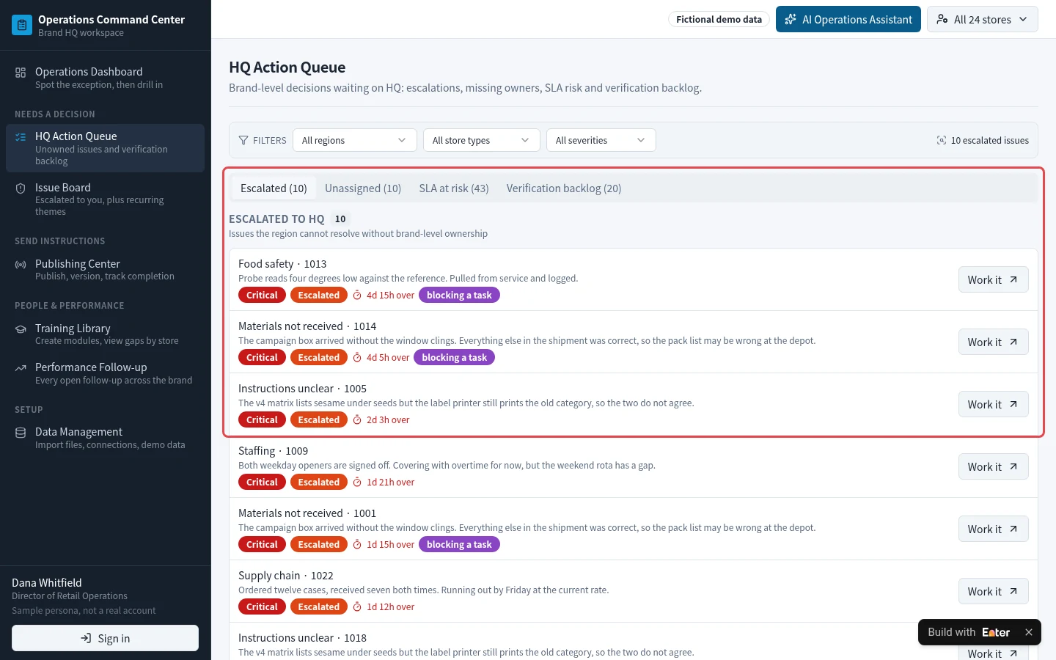Click the HQ Action Queue checklist icon
1056x660 pixels.
pos(21,136)
